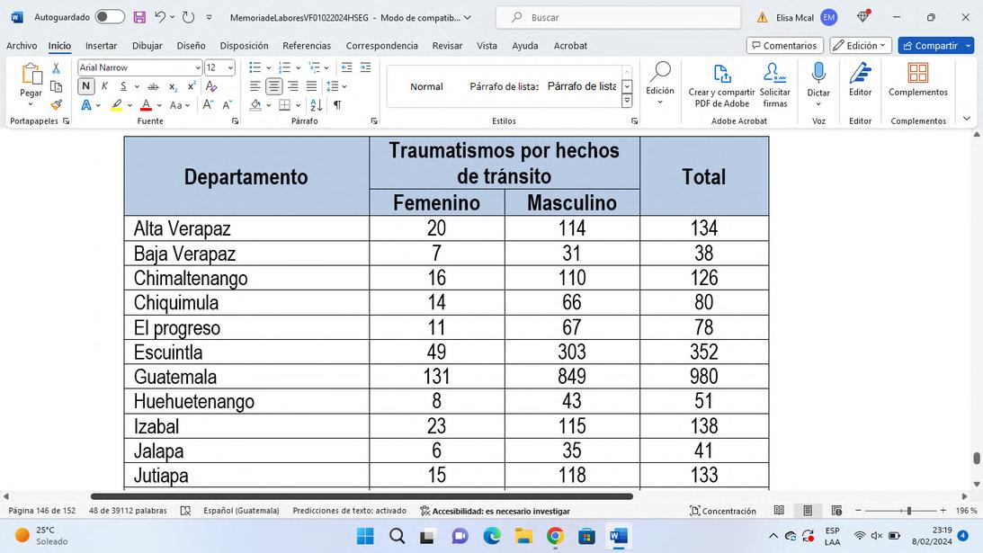The width and height of the screenshot is (983, 553).
Task: Apply yellow text highlight color
Action: click(x=117, y=104)
